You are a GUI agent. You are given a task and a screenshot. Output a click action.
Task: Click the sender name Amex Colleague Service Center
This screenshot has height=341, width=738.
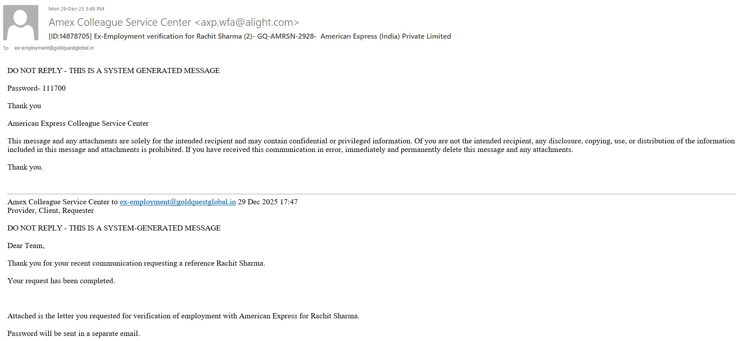point(119,23)
